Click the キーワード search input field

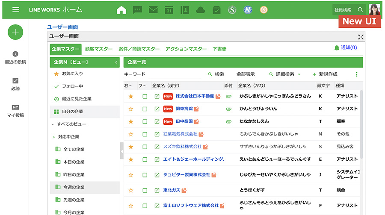click(x=163, y=74)
